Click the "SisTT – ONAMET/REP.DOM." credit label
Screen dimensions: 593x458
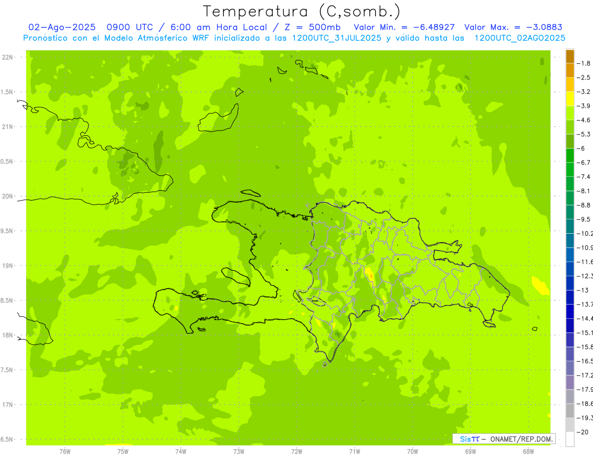coord(504,439)
